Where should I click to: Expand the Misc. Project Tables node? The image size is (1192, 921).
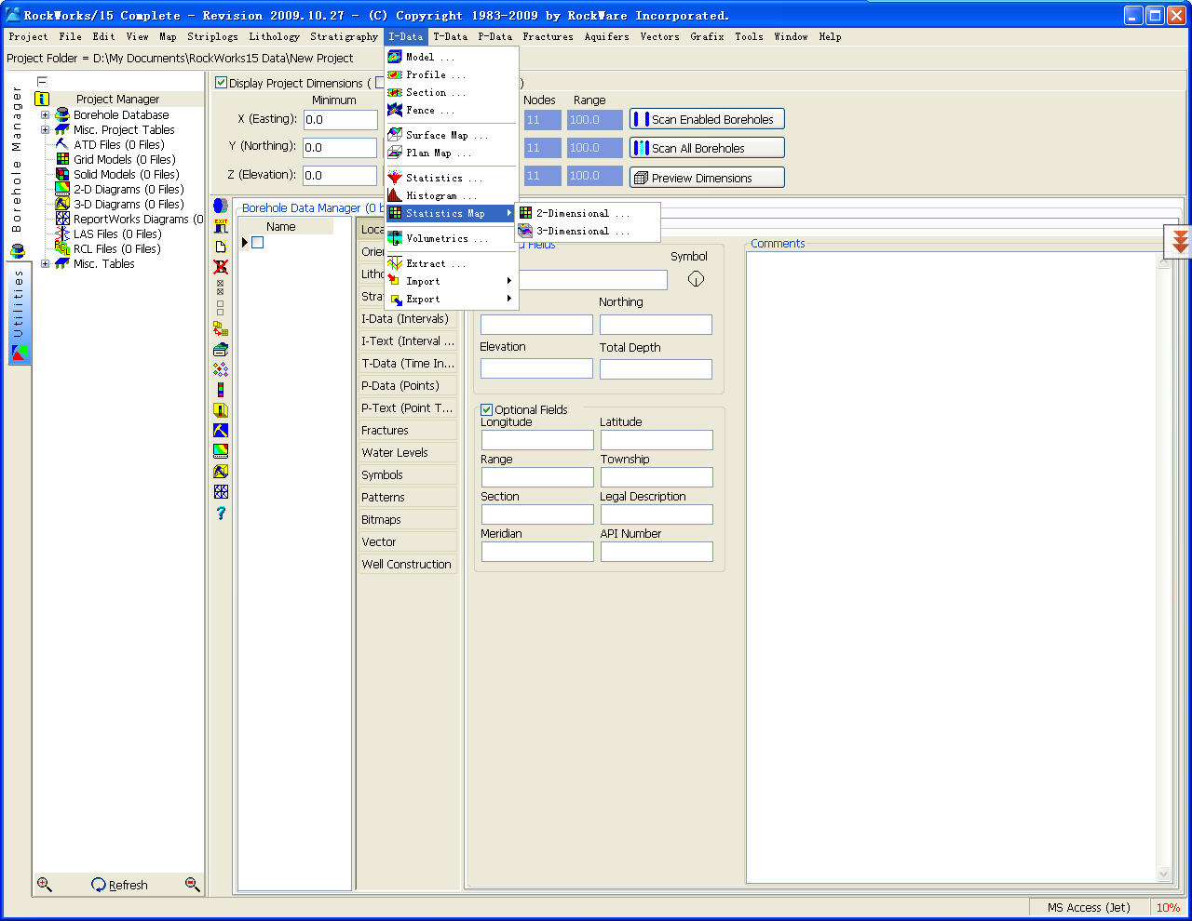[45, 129]
